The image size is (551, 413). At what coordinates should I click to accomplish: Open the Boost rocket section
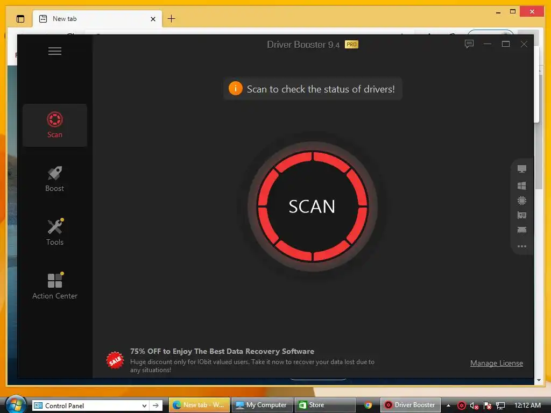click(55, 179)
